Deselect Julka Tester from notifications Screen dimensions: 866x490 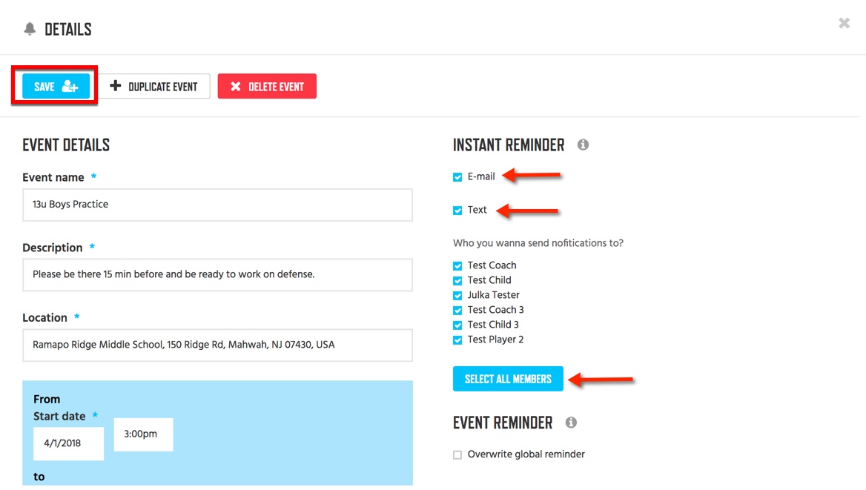[457, 296]
